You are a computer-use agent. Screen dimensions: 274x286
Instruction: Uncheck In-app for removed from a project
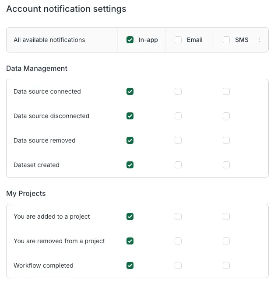tap(130, 241)
